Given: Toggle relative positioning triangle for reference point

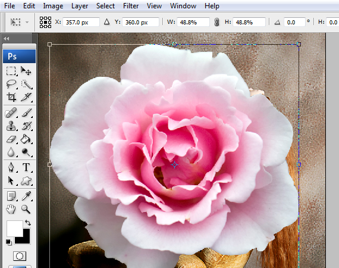Looking at the screenshot, I should tap(106, 22).
